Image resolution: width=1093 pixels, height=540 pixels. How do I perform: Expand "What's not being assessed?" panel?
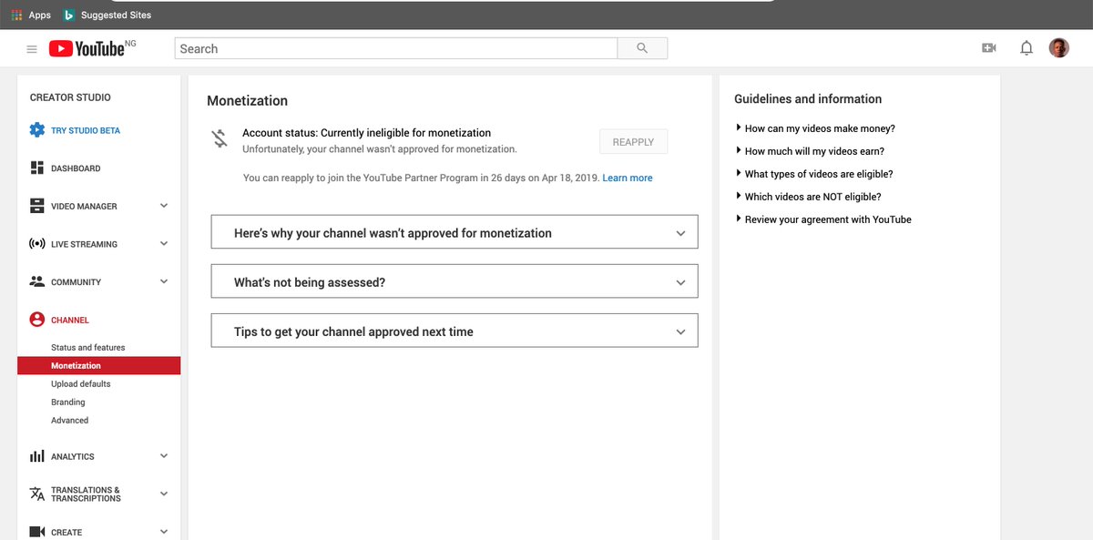(x=455, y=281)
